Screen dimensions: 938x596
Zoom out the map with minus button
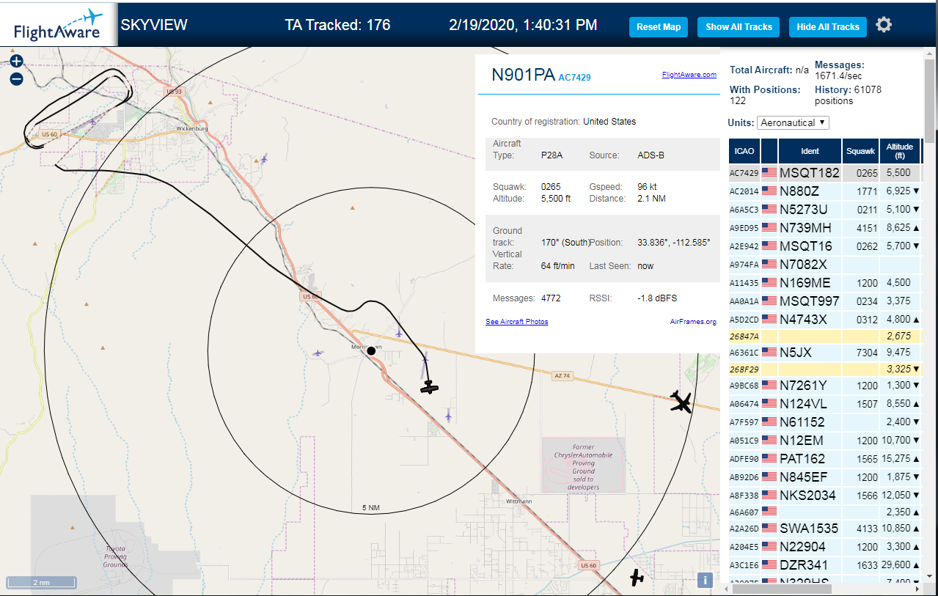[16, 79]
